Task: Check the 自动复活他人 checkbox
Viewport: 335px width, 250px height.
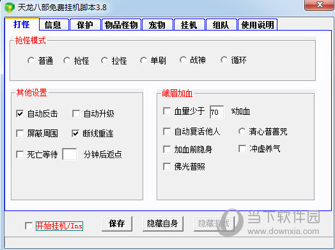Action: [x=167, y=131]
